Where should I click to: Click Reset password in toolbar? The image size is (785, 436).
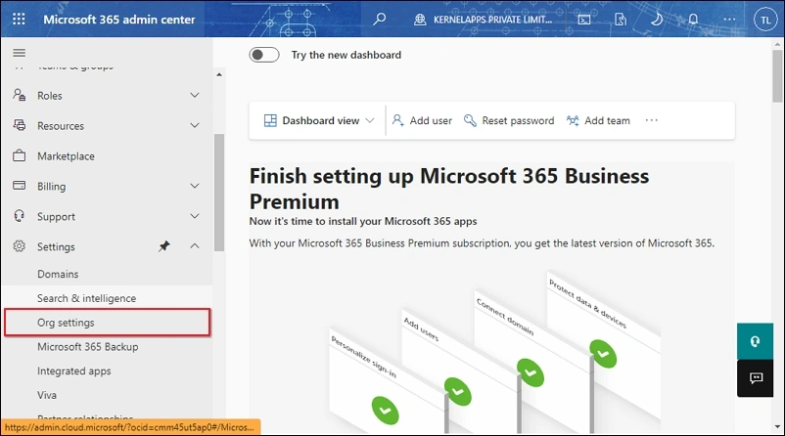point(509,120)
